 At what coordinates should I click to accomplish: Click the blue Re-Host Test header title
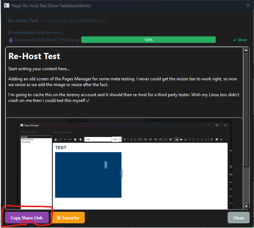[23, 21]
